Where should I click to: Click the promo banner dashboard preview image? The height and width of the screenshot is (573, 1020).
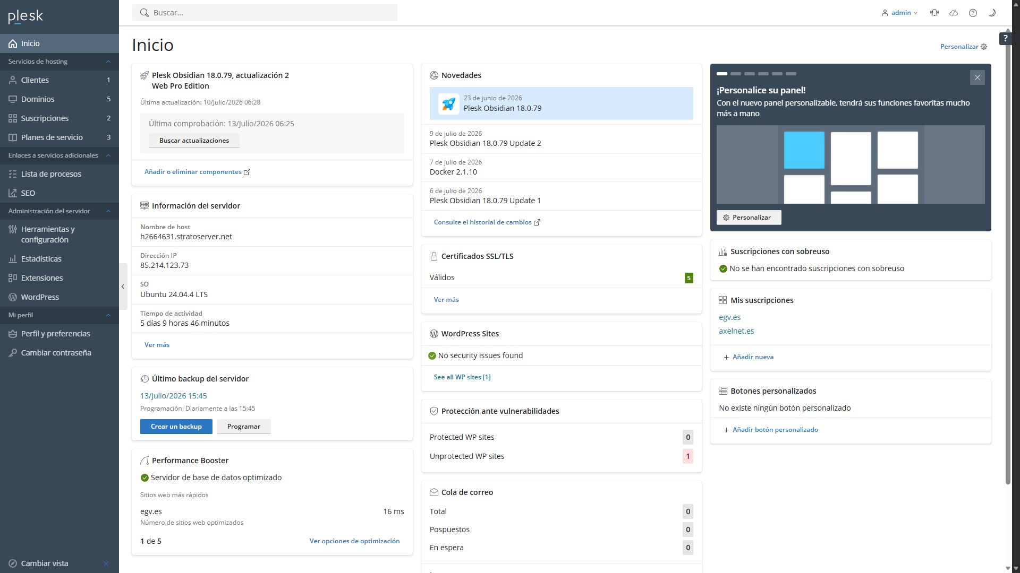(x=851, y=164)
